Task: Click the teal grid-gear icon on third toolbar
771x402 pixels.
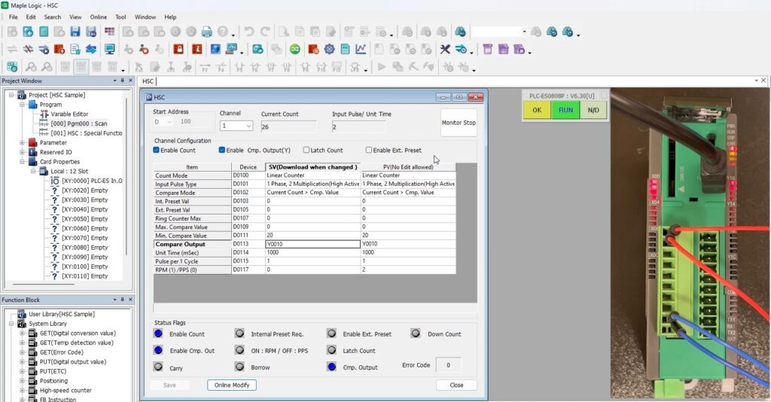Action: pyautogui.click(x=12, y=67)
